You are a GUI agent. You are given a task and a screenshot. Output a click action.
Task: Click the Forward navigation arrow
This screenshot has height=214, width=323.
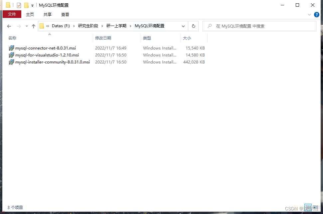click(19, 26)
